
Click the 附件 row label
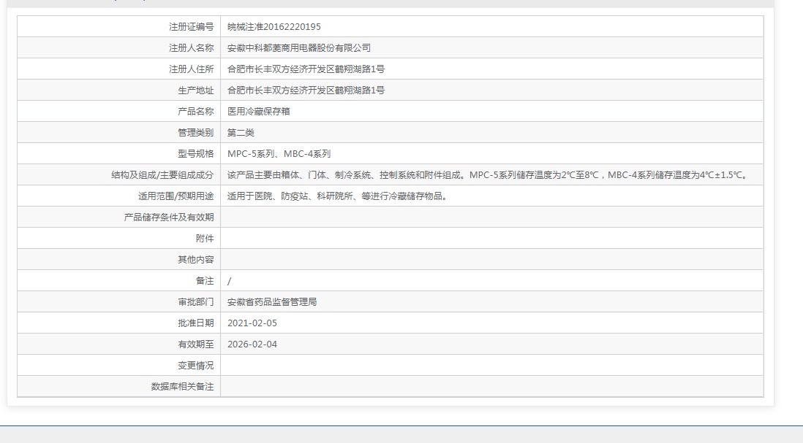coord(205,239)
